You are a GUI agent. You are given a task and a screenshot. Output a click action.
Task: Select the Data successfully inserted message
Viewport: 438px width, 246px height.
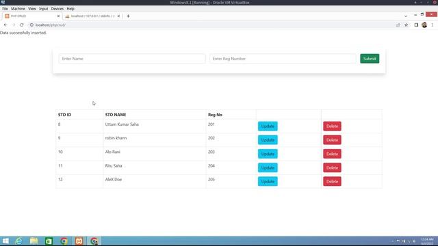point(23,33)
